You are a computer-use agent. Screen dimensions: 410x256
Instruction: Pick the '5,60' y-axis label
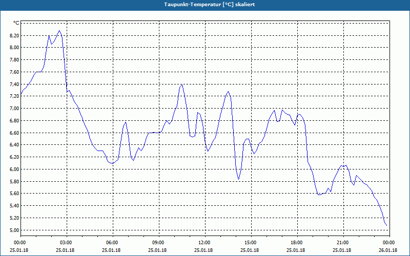pyautogui.click(x=14, y=194)
